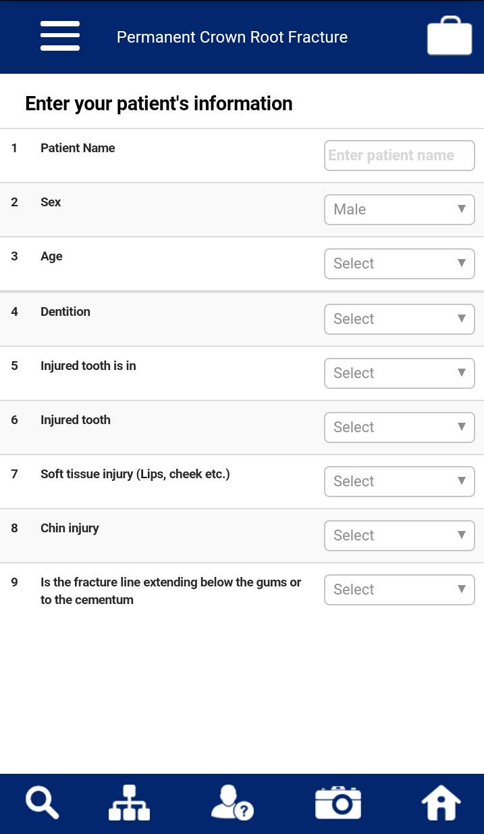484x834 pixels.
Task: Tap the briefcase icon in header
Action: coord(449,36)
